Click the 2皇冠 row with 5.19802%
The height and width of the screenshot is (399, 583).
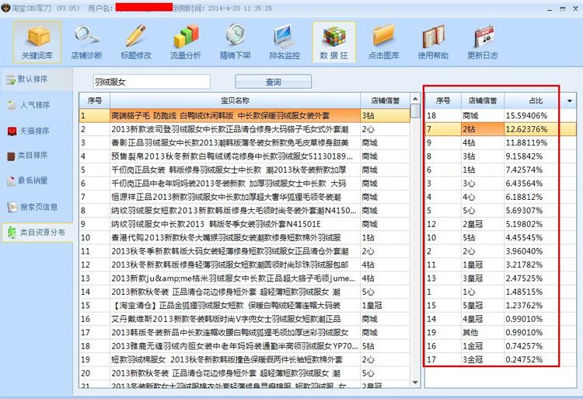click(x=501, y=224)
